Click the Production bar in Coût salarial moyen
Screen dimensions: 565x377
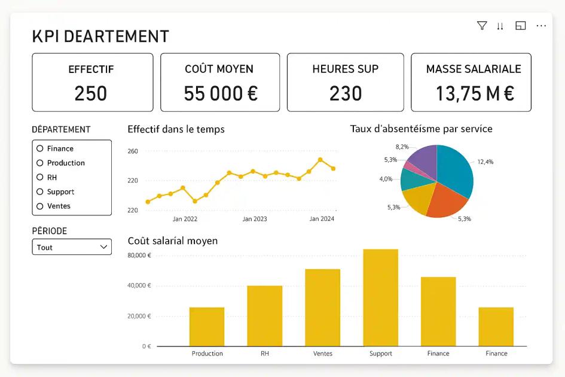(x=207, y=326)
